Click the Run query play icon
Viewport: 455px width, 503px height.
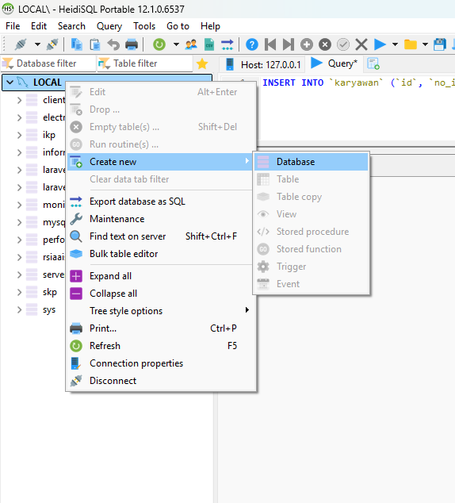coord(380,44)
